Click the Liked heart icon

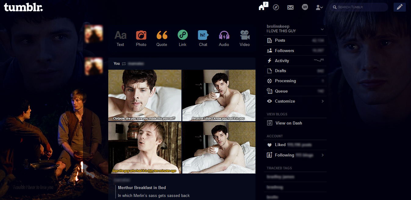pyautogui.click(x=270, y=145)
